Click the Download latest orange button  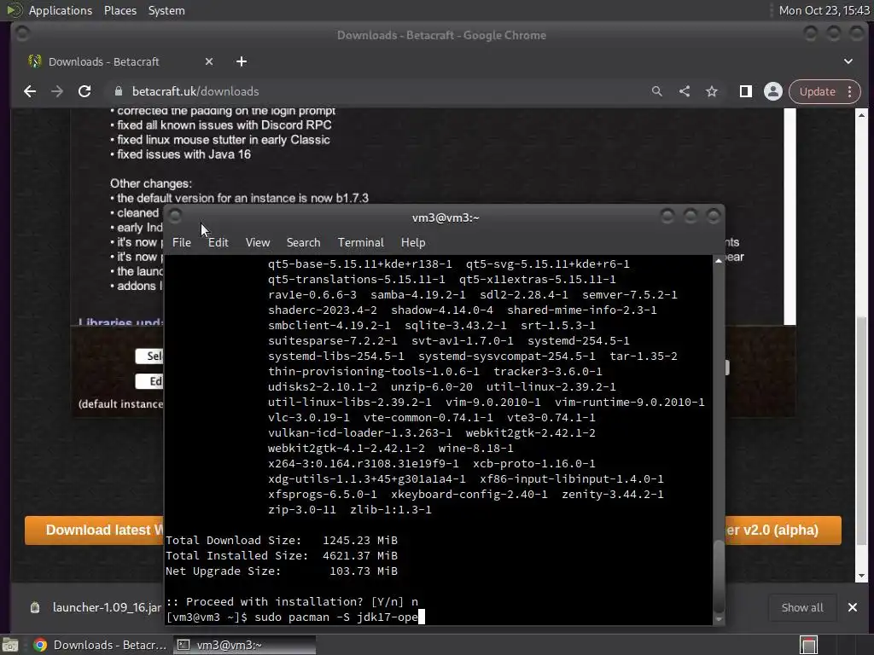95,530
